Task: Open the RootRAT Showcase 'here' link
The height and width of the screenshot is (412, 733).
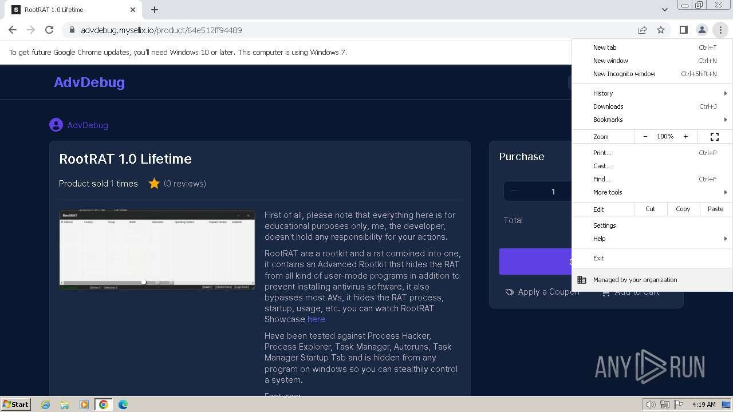Action: click(316, 319)
